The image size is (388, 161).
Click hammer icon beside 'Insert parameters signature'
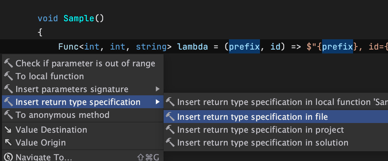[x=8, y=89]
